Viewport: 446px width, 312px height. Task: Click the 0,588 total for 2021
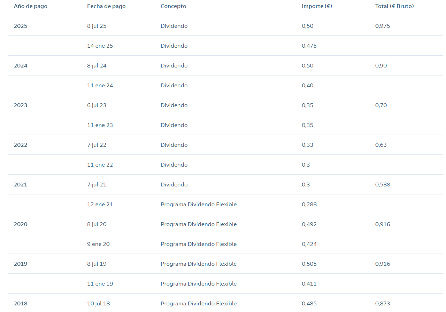pyautogui.click(x=383, y=185)
